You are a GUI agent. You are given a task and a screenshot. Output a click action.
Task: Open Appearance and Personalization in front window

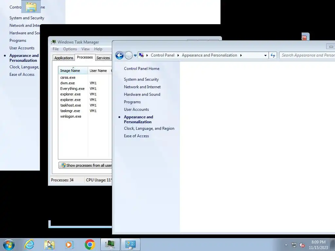point(138,119)
